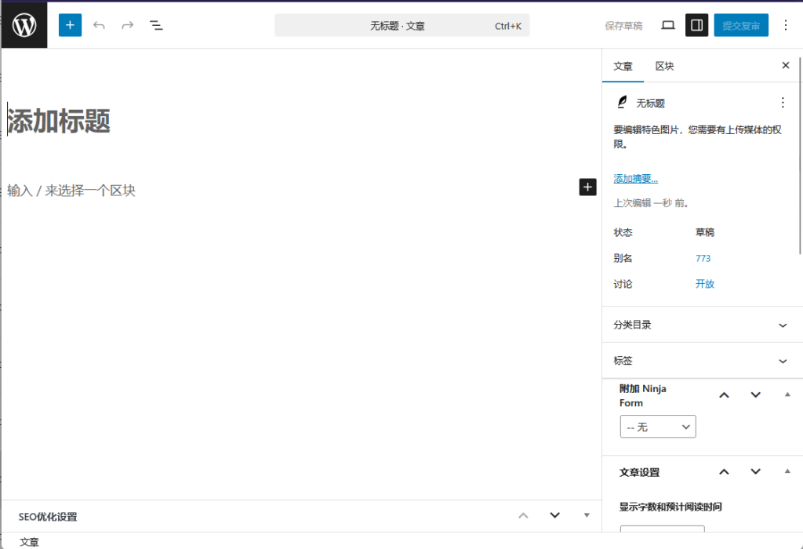Open the document overview list icon
This screenshot has width=803, height=549.
[x=156, y=24]
